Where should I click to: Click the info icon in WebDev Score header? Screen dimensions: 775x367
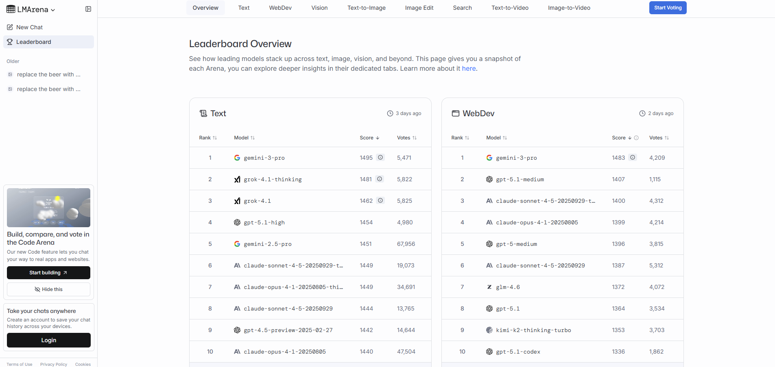[x=636, y=138]
